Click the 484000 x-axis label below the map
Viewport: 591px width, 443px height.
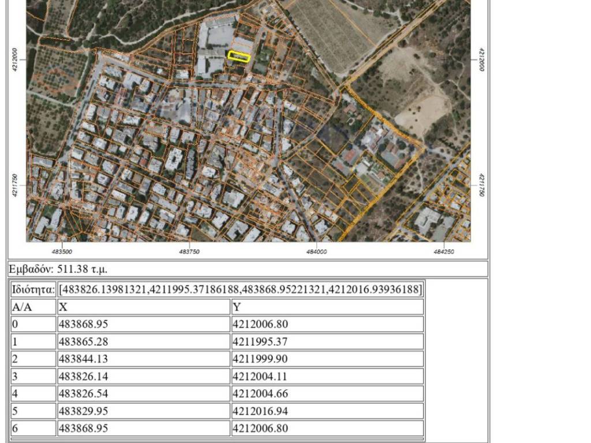point(317,251)
